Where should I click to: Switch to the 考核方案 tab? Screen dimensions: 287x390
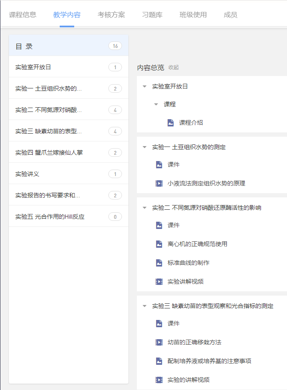[x=111, y=15]
